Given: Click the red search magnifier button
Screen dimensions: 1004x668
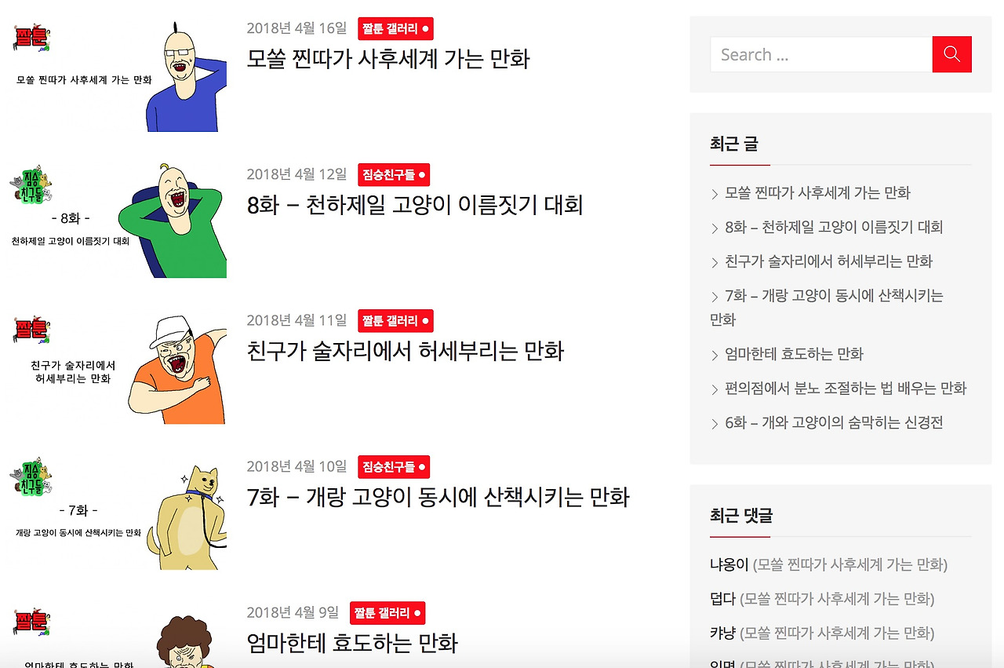Looking at the screenshot, I should (x=951, y=54).
